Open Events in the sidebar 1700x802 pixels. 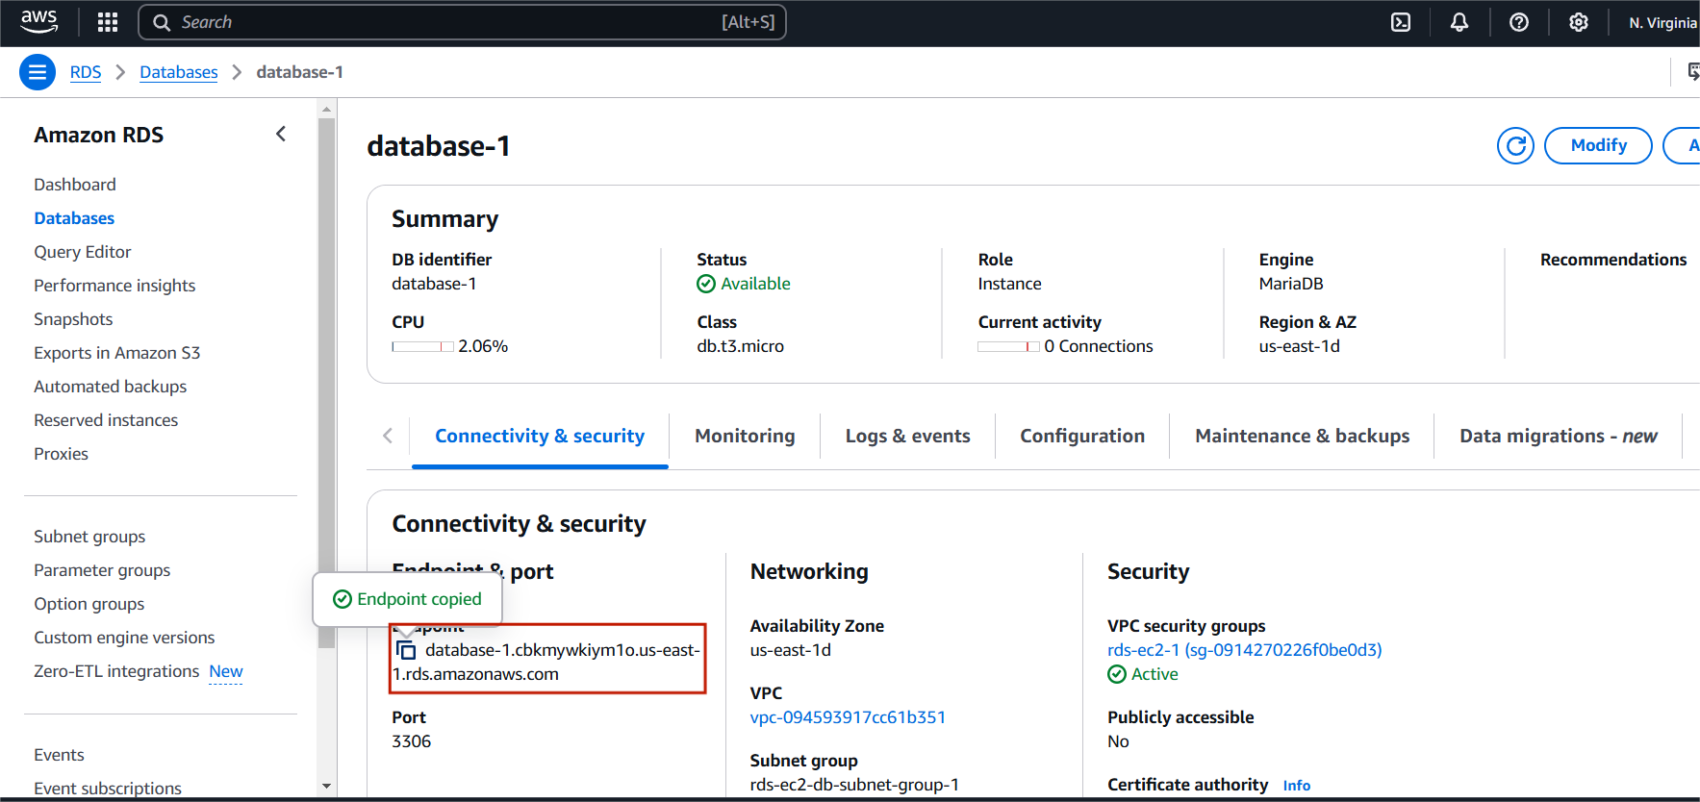tap(59, 754)
